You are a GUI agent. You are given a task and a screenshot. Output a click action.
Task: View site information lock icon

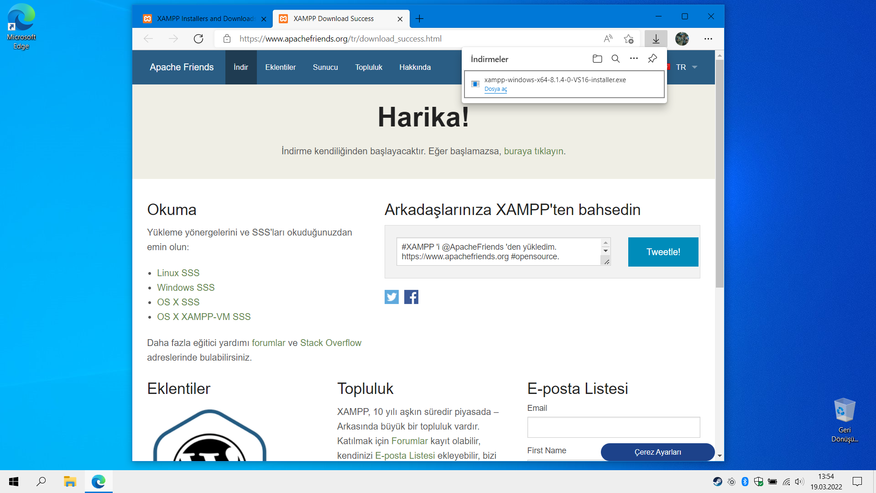pos(227,39)
